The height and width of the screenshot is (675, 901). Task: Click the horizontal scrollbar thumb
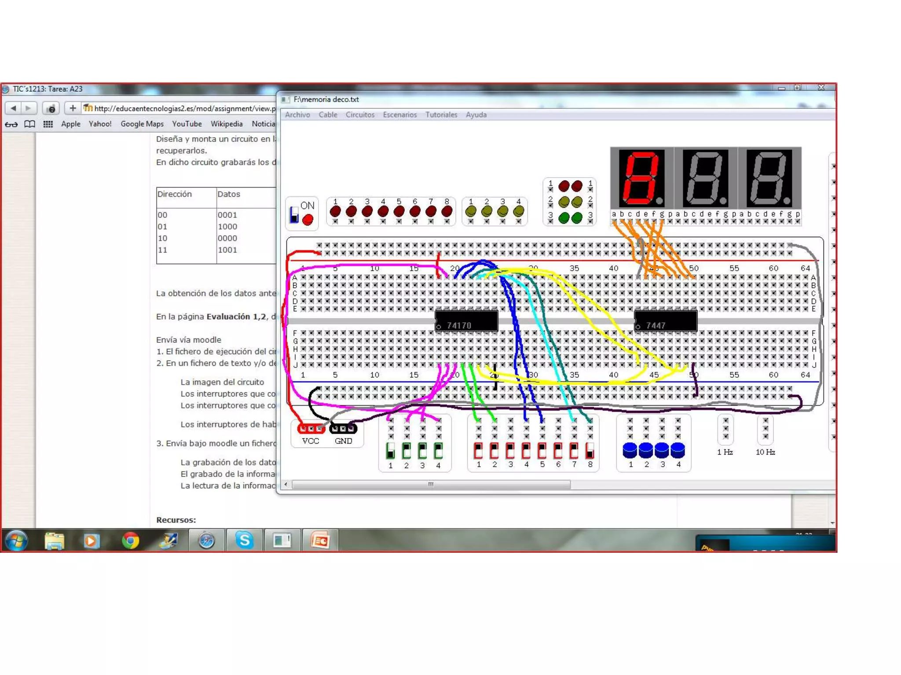click(x=431, y=484)
